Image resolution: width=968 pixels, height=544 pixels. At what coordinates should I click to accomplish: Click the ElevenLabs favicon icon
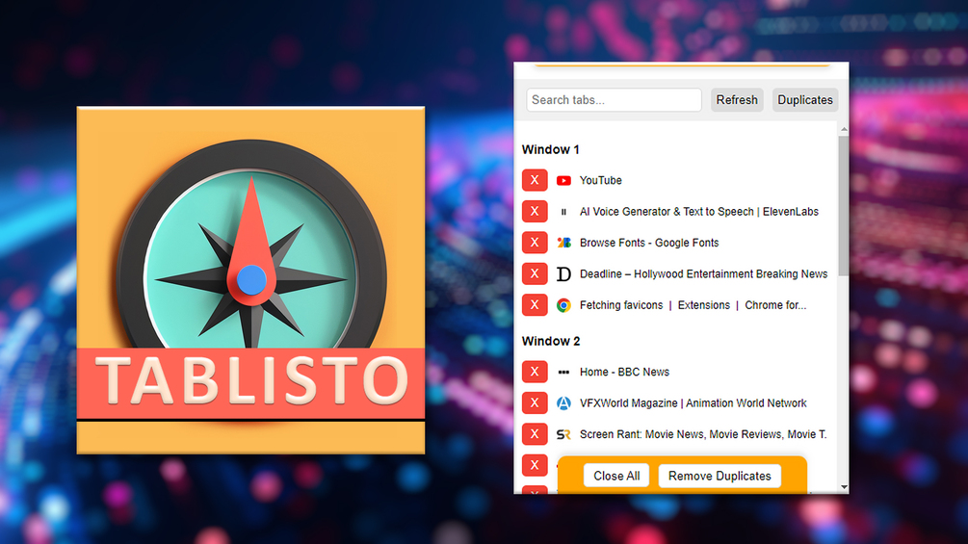[563, 212]
